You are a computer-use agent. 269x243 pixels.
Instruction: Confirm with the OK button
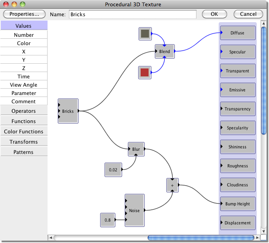point(214,14)
